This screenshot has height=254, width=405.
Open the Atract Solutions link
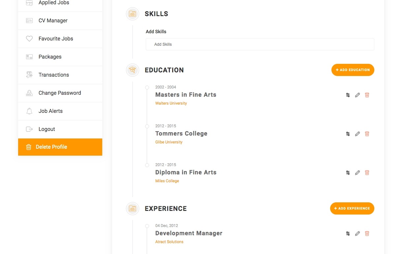click(169, 242)
